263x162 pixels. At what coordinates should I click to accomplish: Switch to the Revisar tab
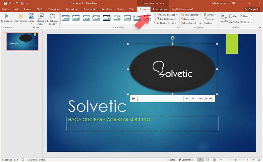pos(121,9)
